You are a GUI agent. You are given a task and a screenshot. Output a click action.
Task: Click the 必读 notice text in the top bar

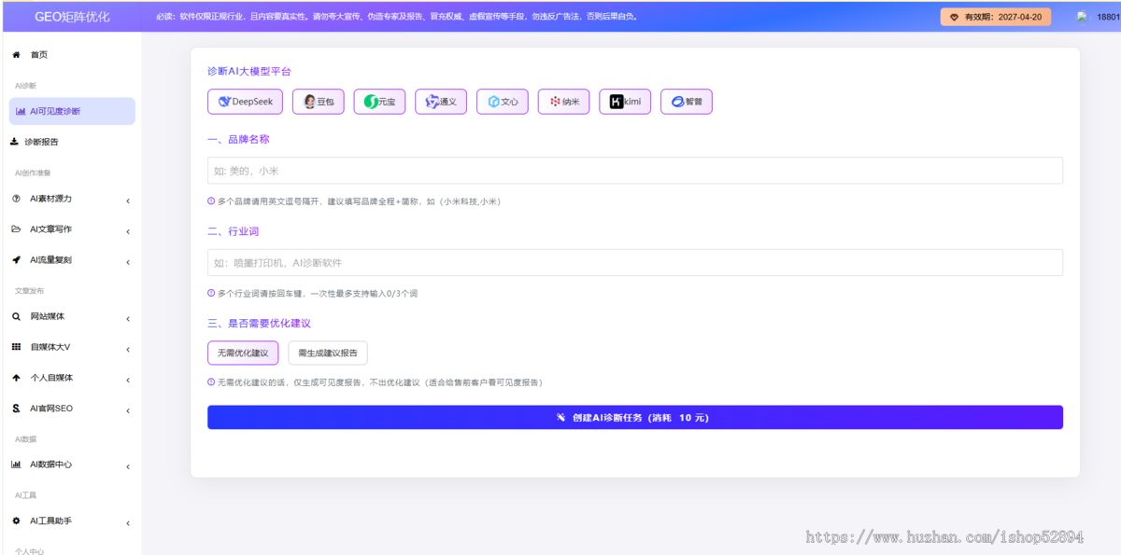point(397,17)
